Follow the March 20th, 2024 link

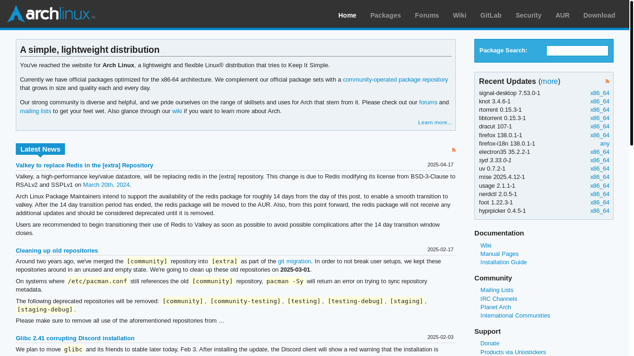(x=106, y=185)
